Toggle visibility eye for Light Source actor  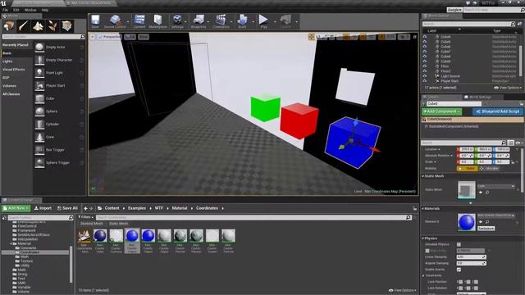click(x=425, y=76)
